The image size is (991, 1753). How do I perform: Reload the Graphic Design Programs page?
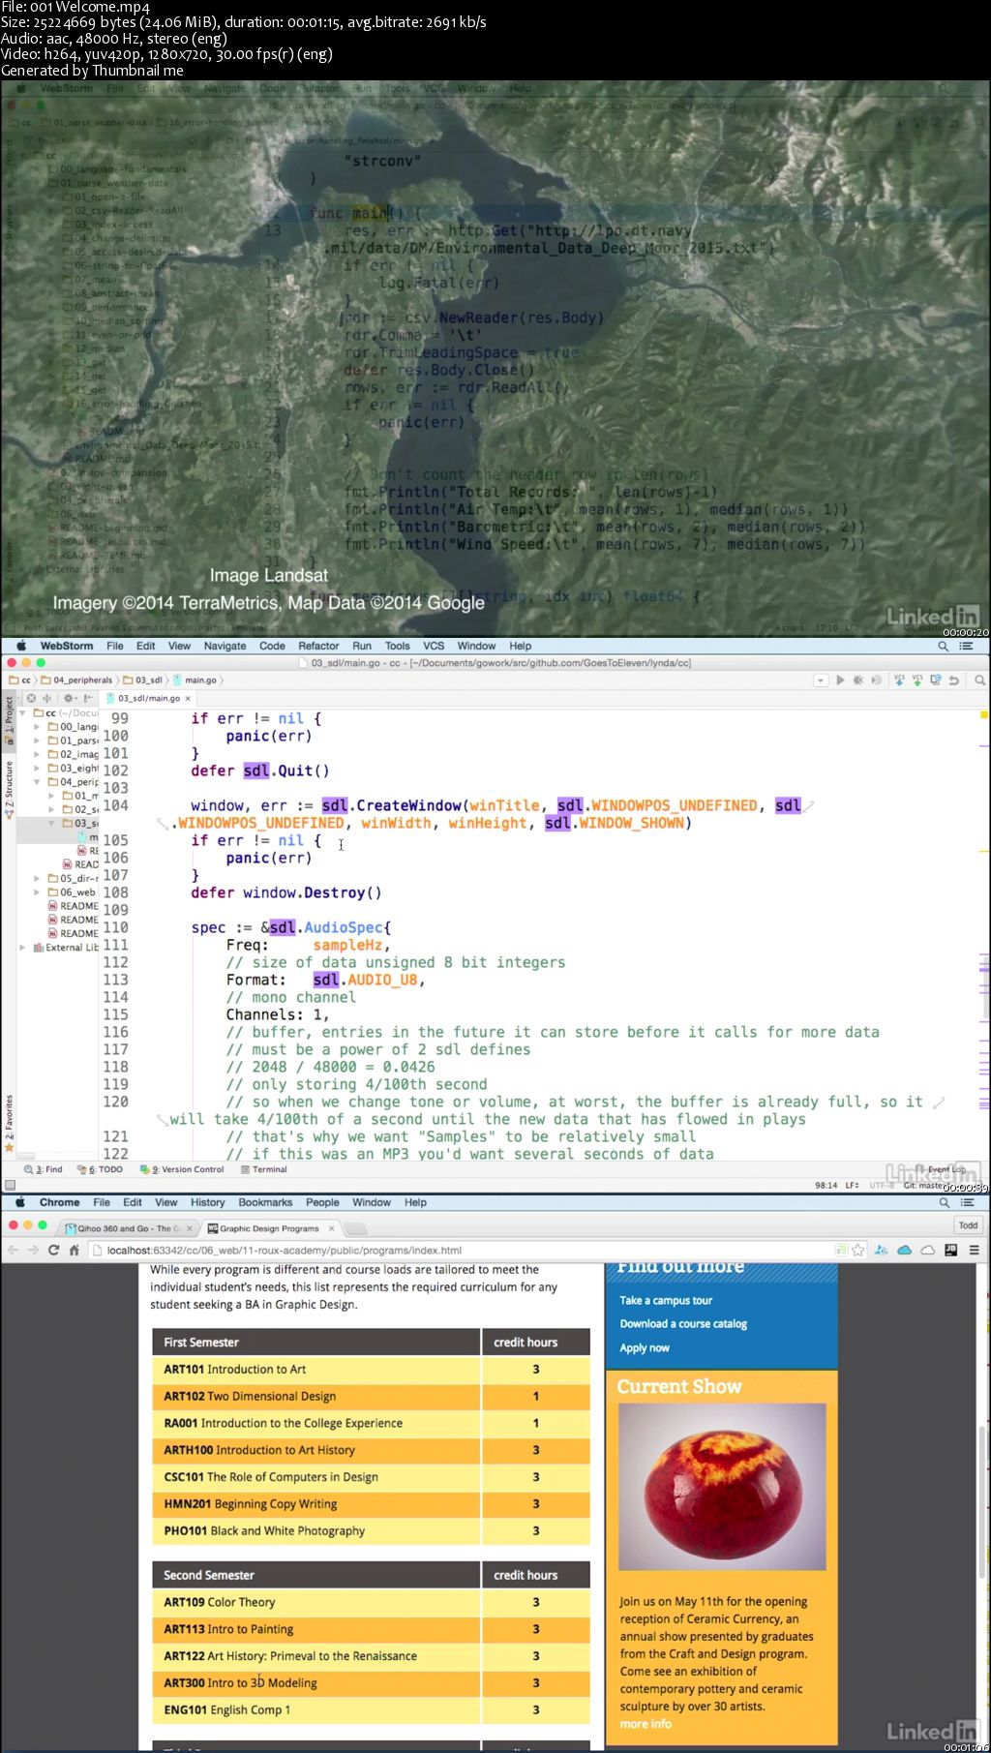click(x=53, y=1250)
